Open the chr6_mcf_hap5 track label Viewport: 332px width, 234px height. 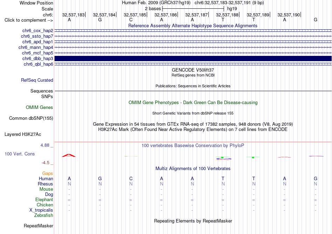coord(37,53)
